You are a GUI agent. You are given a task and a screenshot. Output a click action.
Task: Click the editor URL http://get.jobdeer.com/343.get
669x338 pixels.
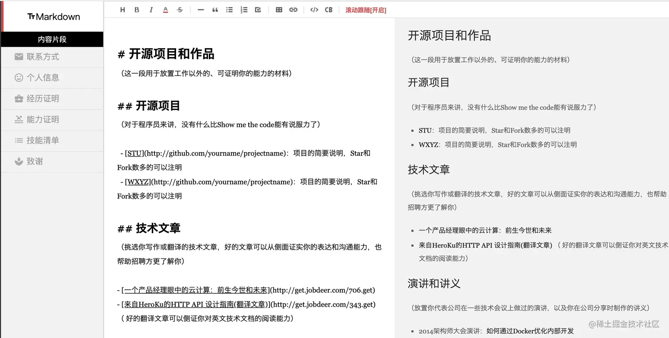click(x=323, y=304)
